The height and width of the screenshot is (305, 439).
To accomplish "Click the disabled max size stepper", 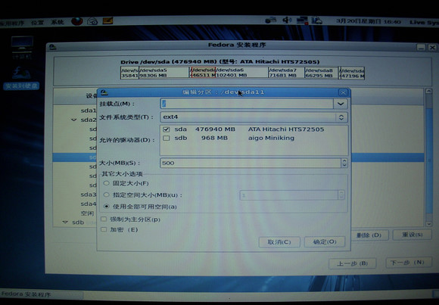I will coord(341,195).
